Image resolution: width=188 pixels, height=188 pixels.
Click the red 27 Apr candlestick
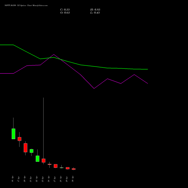click(56, 166)
